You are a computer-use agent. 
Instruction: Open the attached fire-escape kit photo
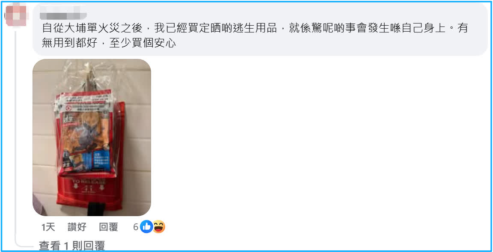(x=92, y=138)
